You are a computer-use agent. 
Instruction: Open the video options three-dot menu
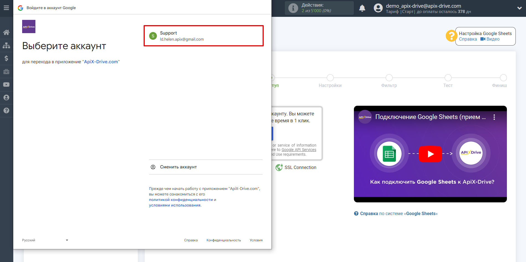pyautogui.click(x=494, y=117)
